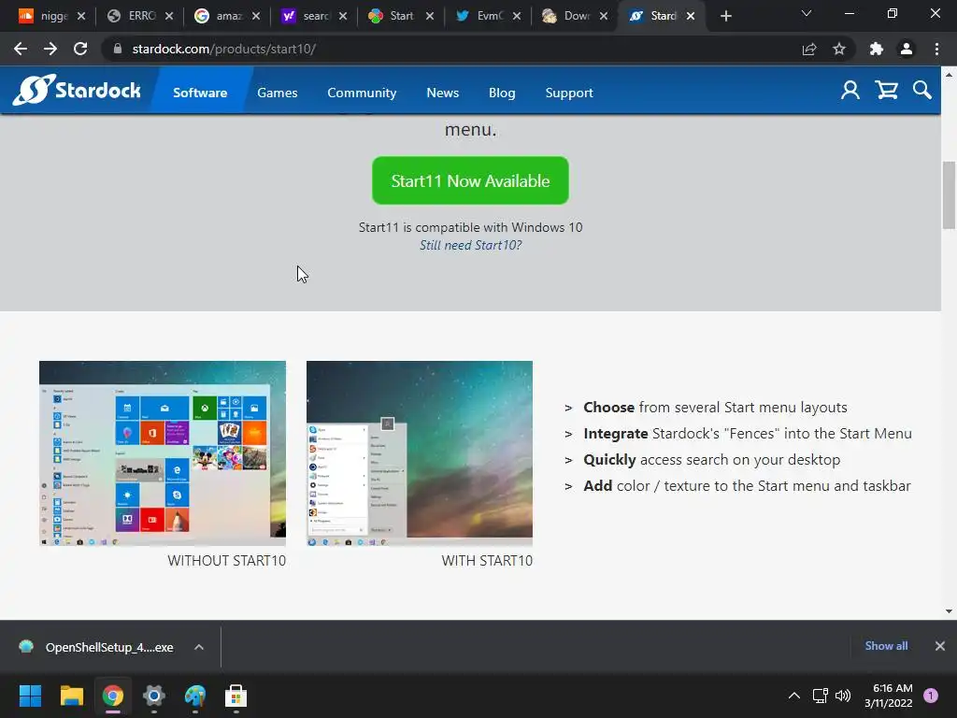Open Settings gear in the taskbar
This screenshot has height=718, width=957.
coord(154,696)
